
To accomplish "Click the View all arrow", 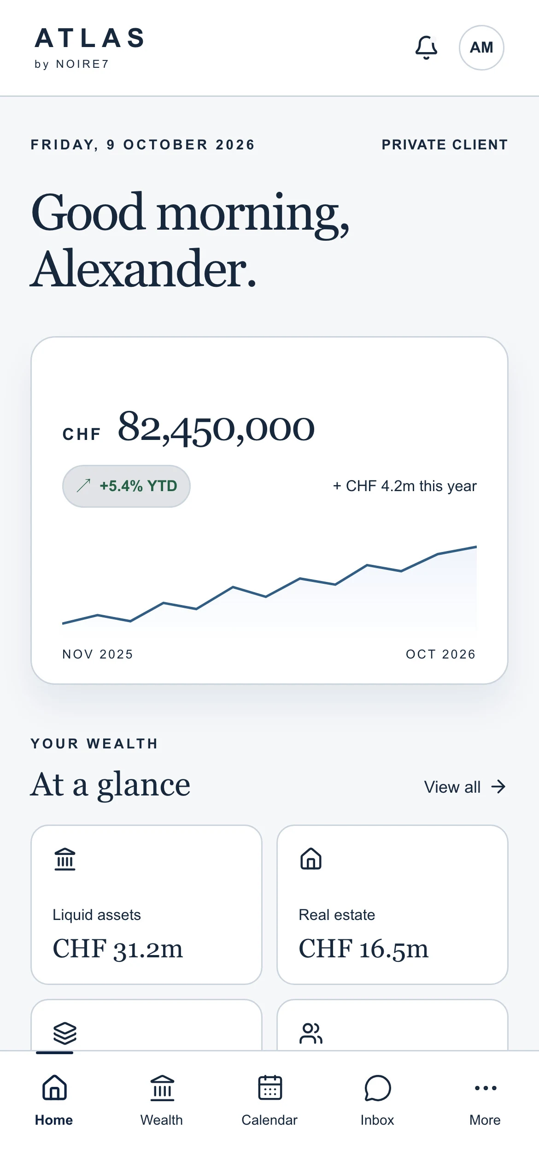I will click(498, 787).
